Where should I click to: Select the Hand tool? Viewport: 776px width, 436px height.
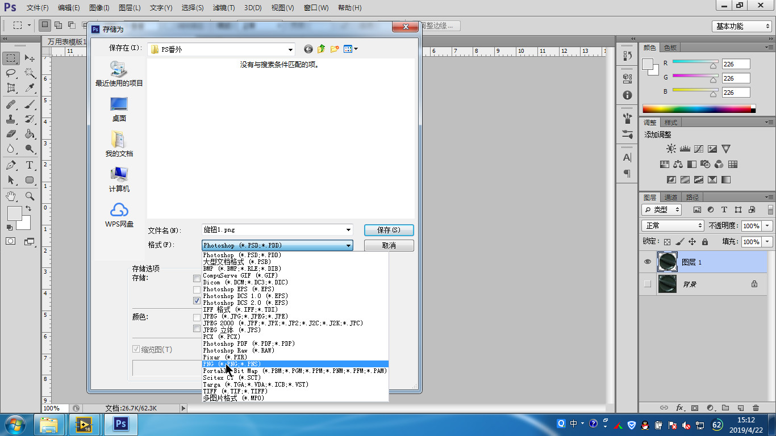tap(11, 196)
